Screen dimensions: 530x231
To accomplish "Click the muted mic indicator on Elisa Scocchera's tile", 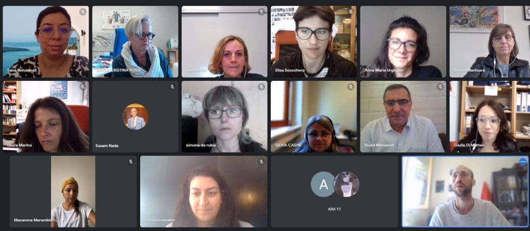I will [350, 12].
